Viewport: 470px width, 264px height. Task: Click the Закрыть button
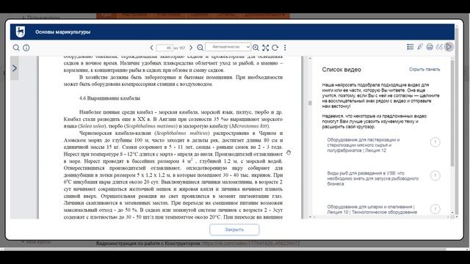click(x=234, y=230)
